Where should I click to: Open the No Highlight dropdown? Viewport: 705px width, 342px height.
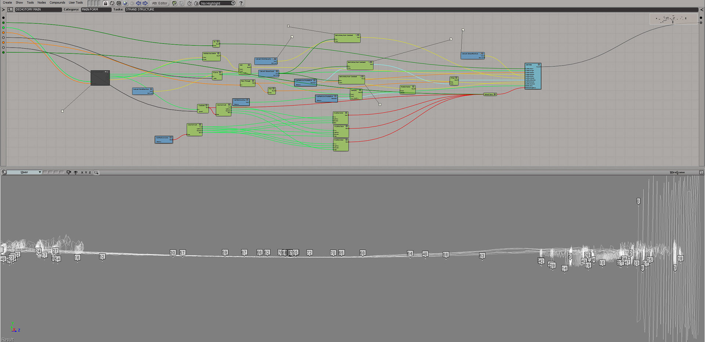click(x=217, y=3)
